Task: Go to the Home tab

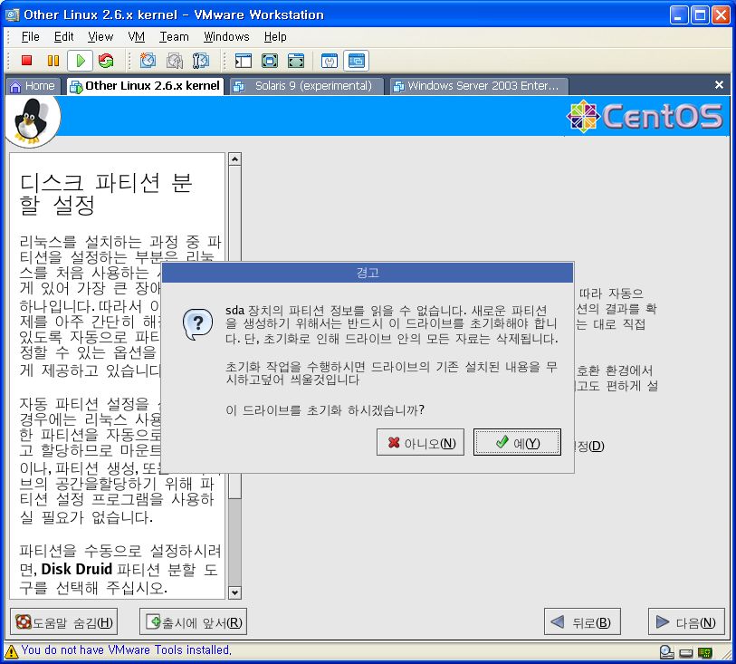Action: click(x=33, y=86)
